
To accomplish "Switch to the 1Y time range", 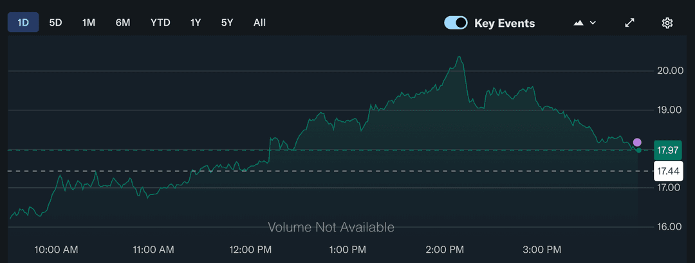I will coord(196,22).
